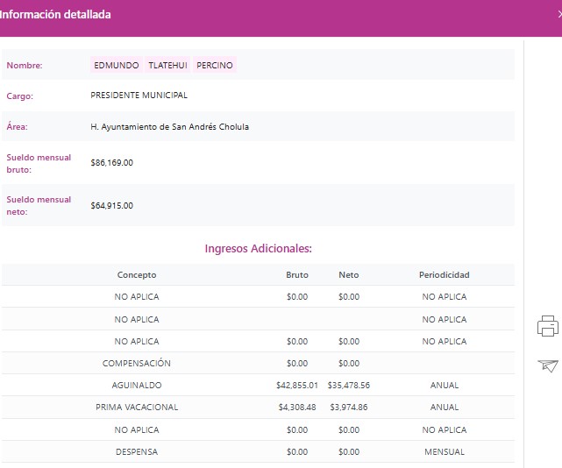Viewport: 562px width, 468px height.
Task: Click the Prima Vacacional neto amount $3,974.86
Action: click(x=348, y=408)
